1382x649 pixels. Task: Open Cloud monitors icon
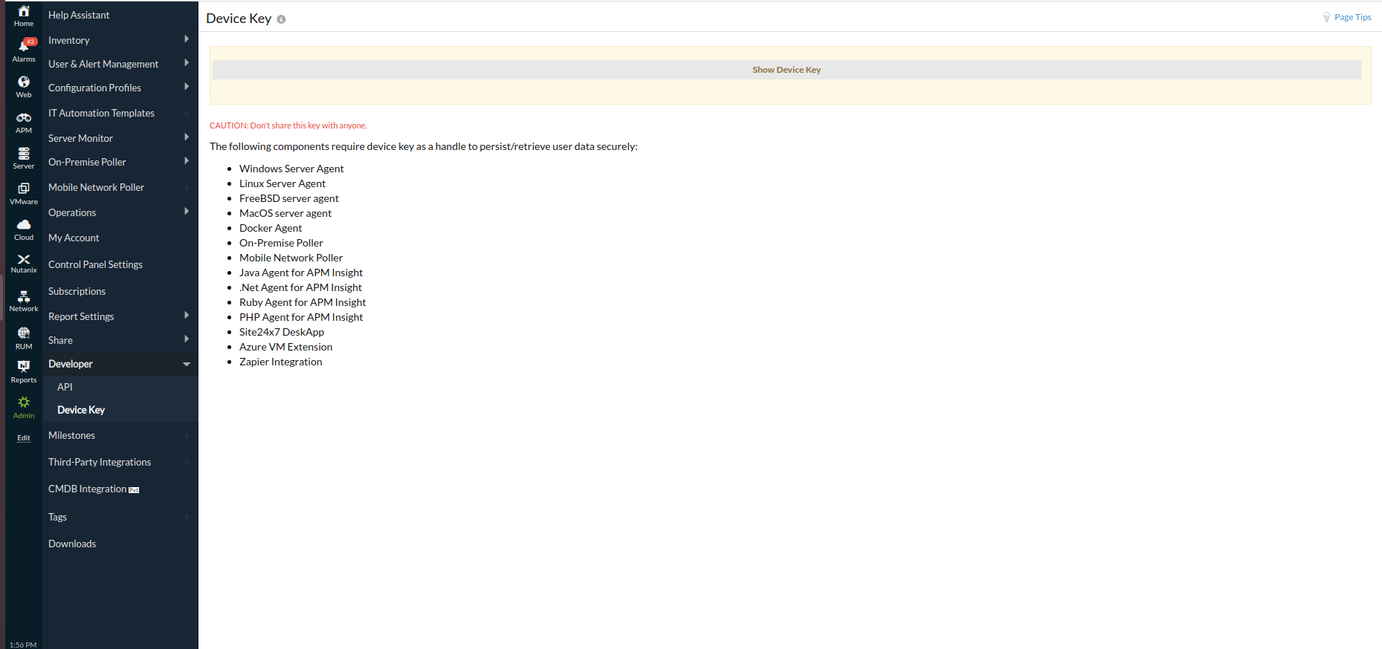tap(24, 228)
